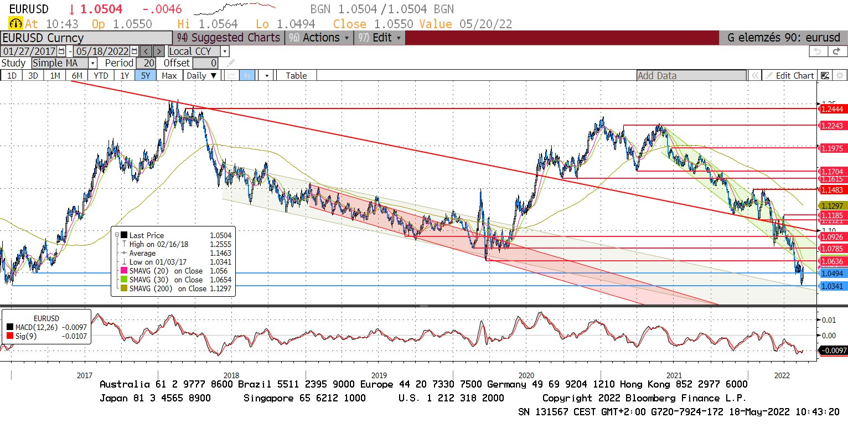Open the end date calendar picker
The height and width of the screenshot is (428, 848).
(x=135, y=51)
